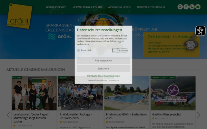Open Erlebnisbad - Saisonbeginn notice
This screenshot has width=207, height=129.
point(171,45)
